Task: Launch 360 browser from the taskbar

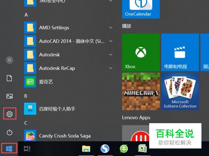Action: coord(124,148)
